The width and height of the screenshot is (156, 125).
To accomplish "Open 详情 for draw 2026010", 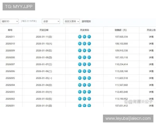I will (151, 44).
